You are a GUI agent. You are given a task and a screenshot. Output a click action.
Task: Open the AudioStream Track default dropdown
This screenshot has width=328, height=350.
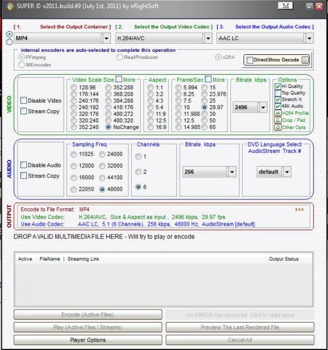[x=287, y=172]
